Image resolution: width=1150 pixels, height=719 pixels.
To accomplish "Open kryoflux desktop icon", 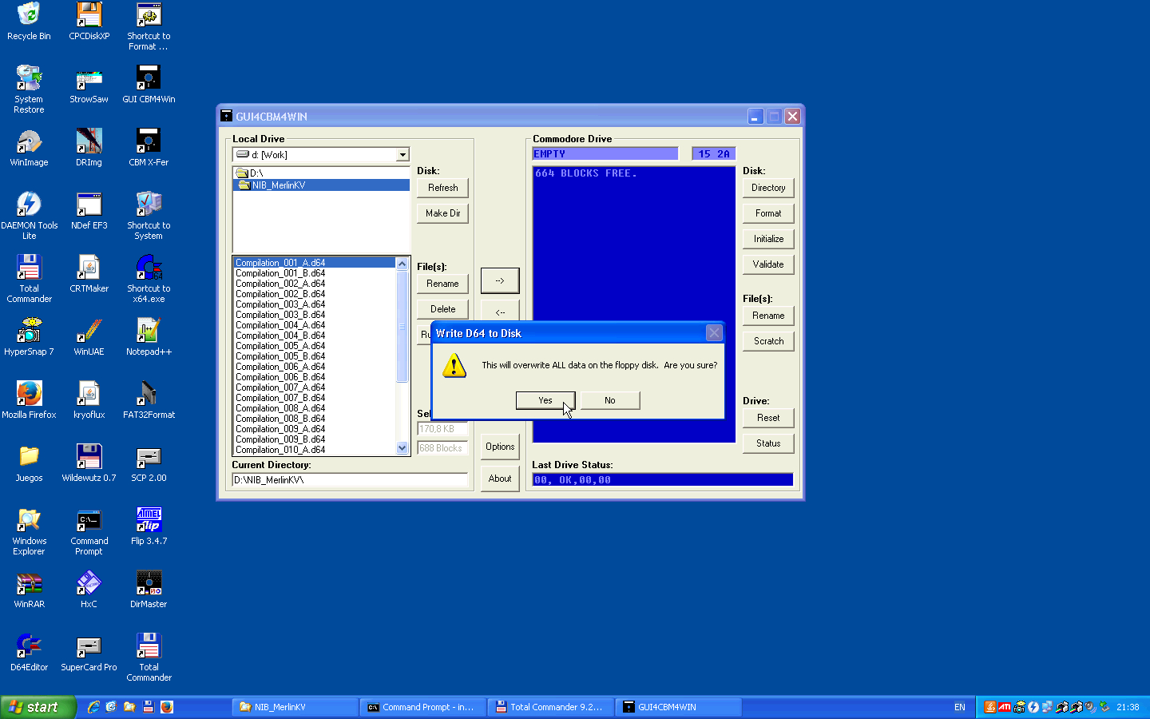I will (89, 400).
